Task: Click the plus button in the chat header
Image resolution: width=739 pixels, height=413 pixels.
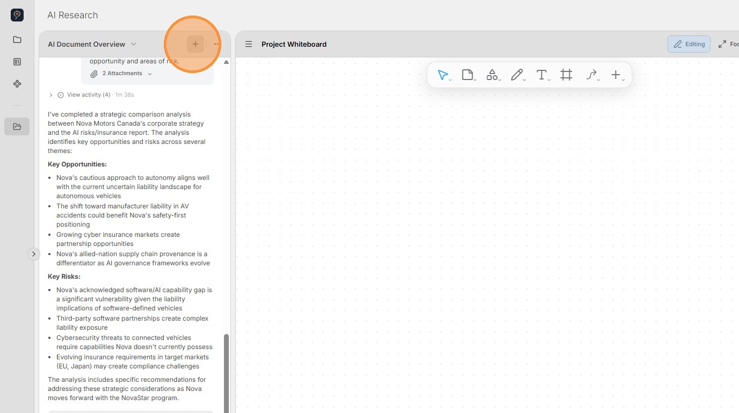Action: pos(195,44)
